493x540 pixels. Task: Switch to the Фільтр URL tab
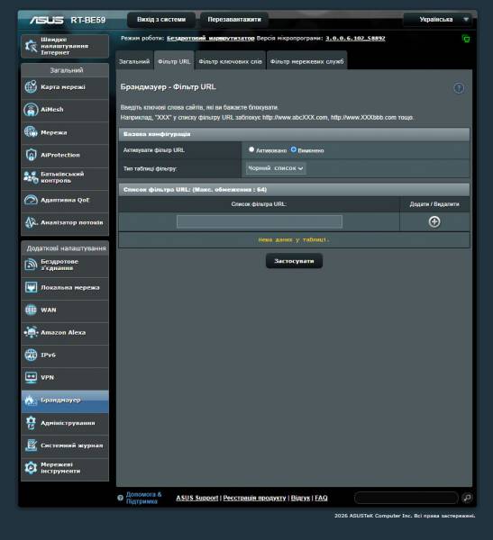point(174,61)
